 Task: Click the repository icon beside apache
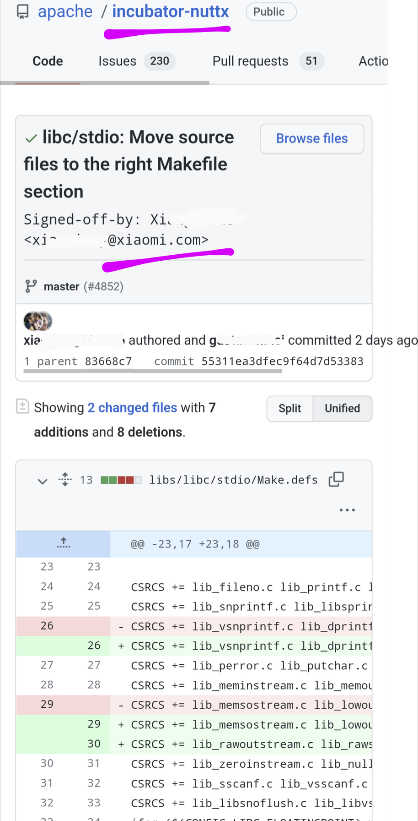(22, 12)
